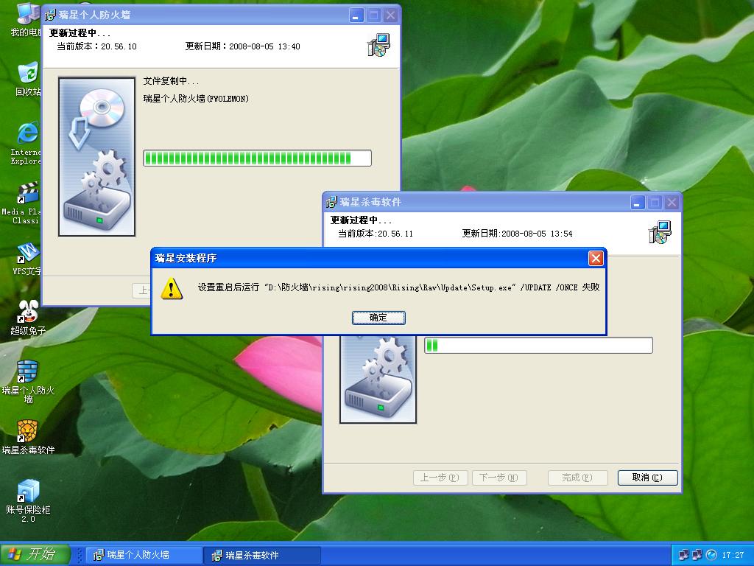
Task: Click 瑞星个人防火墙(FWOLEMON) file label
Action: 196,99
